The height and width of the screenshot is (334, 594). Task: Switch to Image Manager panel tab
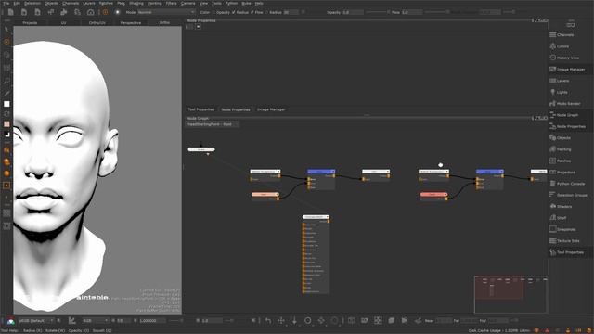pos(271,109)
